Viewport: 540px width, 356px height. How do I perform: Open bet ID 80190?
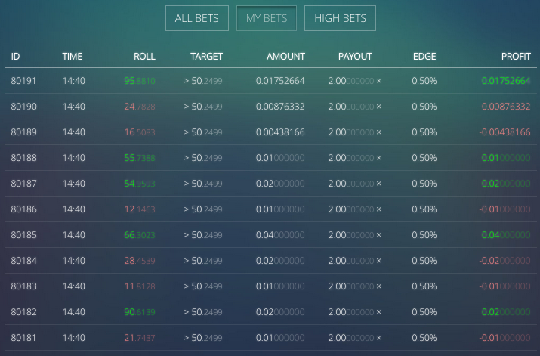23,107
